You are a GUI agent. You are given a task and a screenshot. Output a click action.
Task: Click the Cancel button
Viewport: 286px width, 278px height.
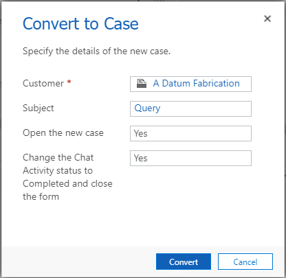245,262
